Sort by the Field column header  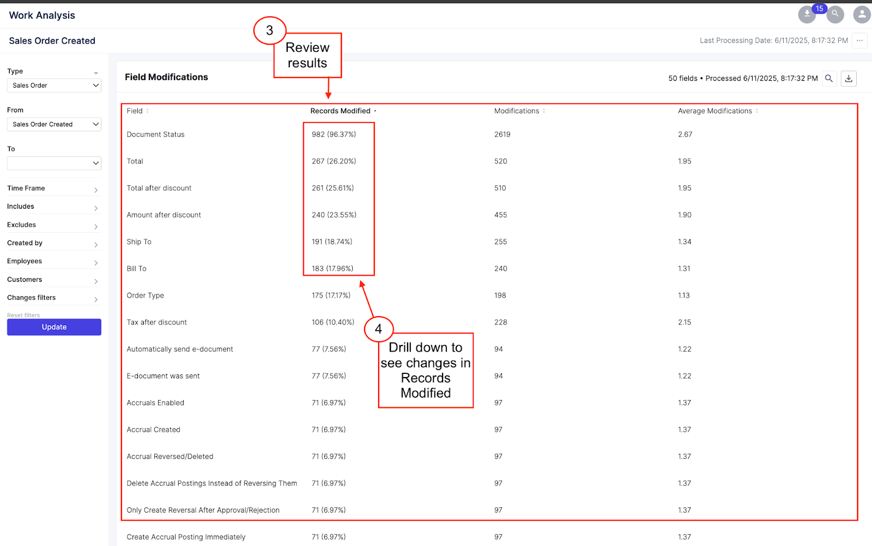point(137,111)
